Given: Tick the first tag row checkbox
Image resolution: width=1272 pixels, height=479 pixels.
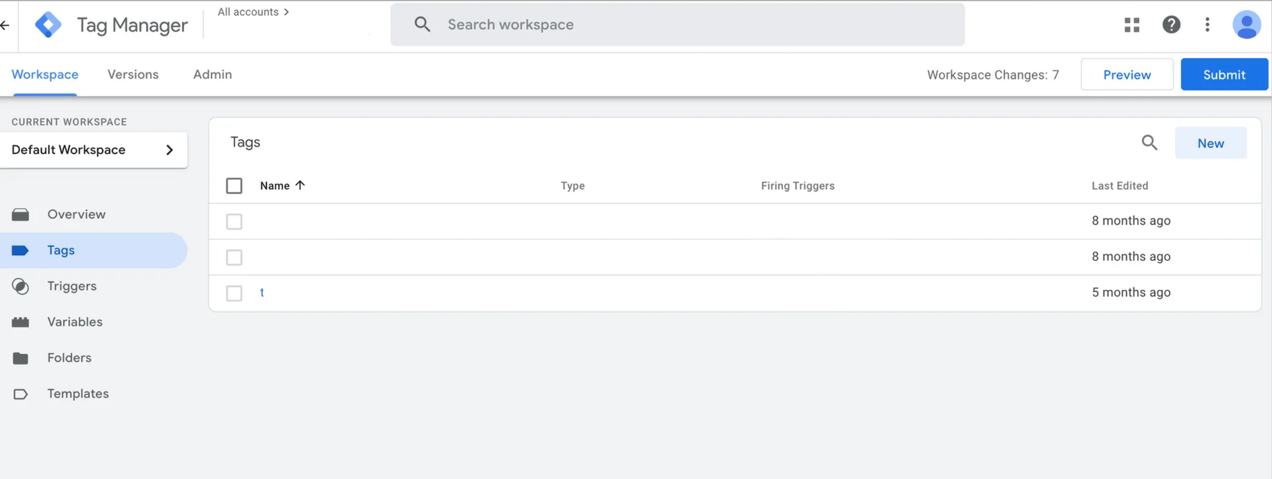Looking at the screenshot, I should pos(234,222).
